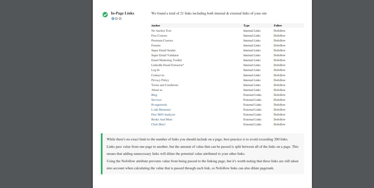
Task: Click the "Click Here!" link
Action: 158,124
